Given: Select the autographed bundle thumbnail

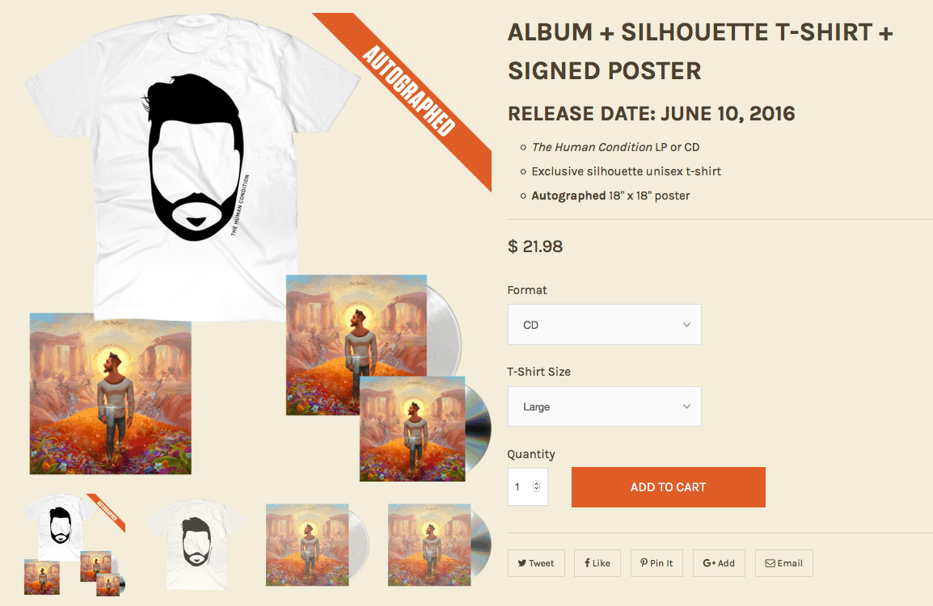Looking at the screenshot, I should point(75,544).
